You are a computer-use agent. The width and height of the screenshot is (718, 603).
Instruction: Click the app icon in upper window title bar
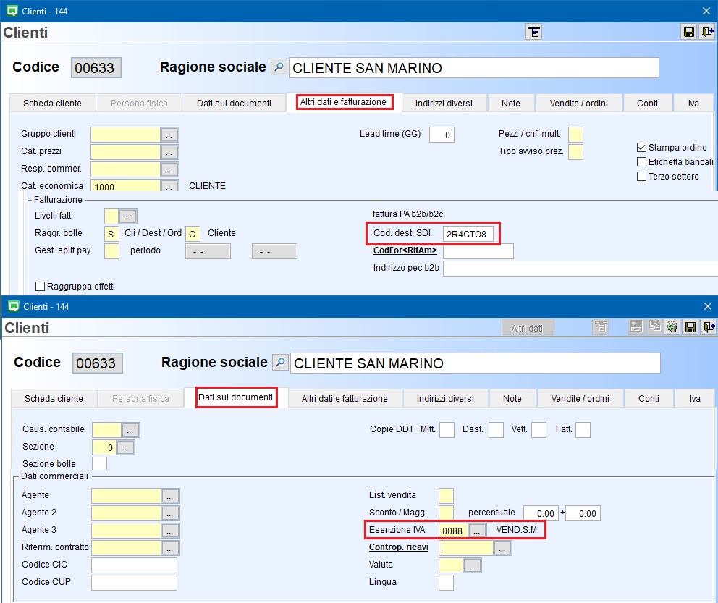coord(12,11)
